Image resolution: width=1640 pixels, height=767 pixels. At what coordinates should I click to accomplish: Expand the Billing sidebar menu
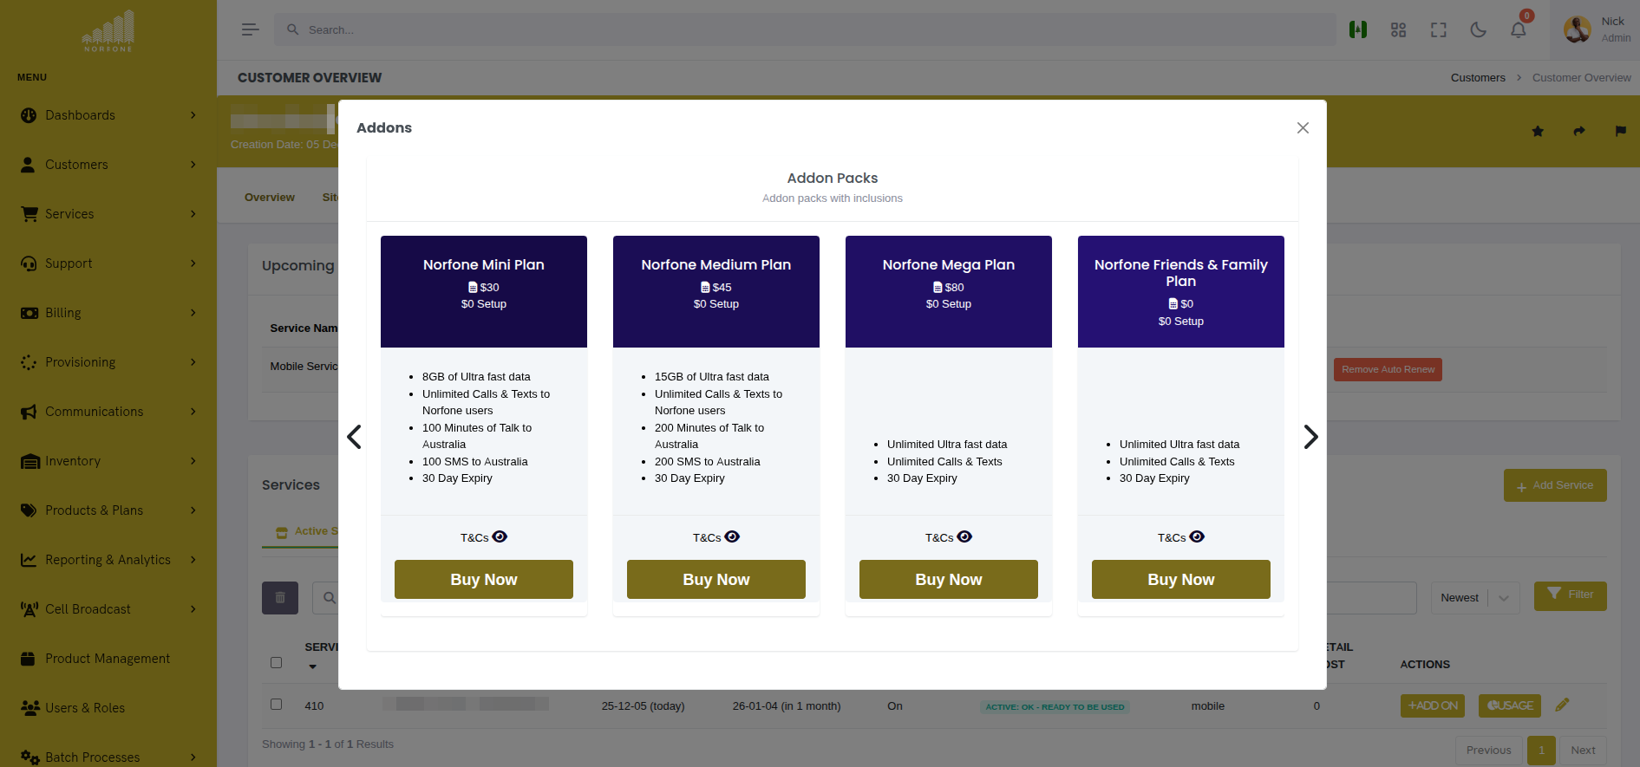pos(108,313)
